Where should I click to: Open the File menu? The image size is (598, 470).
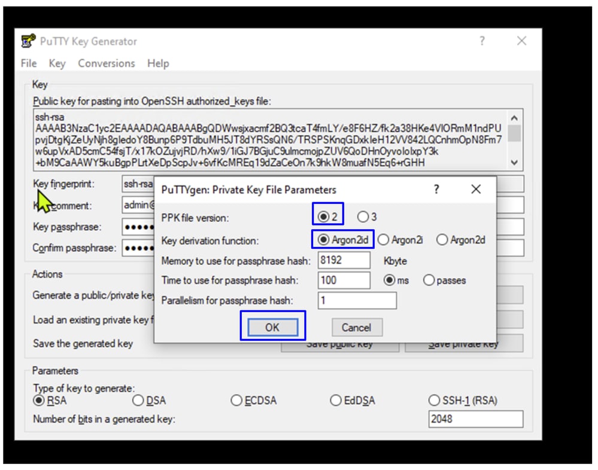[29, 63]
